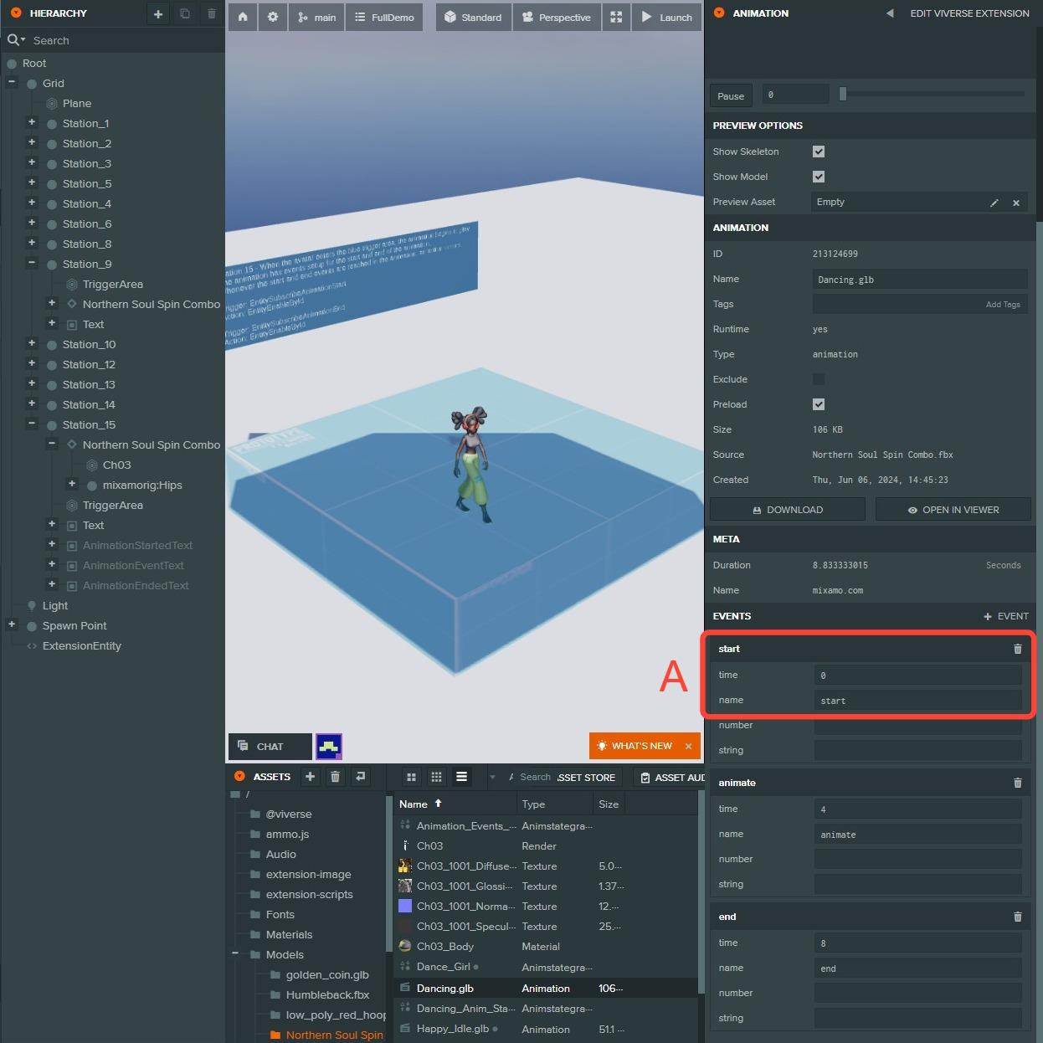Open editor settings gear icon
The width and height of the screenshot is (1043, 1043).
click(273, 17)
